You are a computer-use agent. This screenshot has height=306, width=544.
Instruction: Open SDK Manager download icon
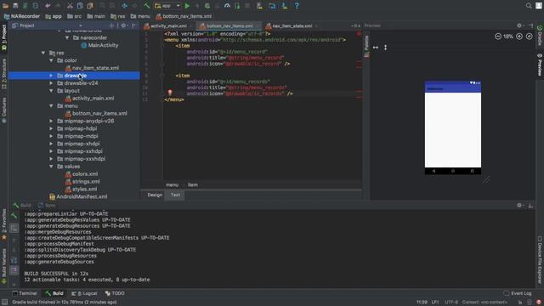(284, 6)
